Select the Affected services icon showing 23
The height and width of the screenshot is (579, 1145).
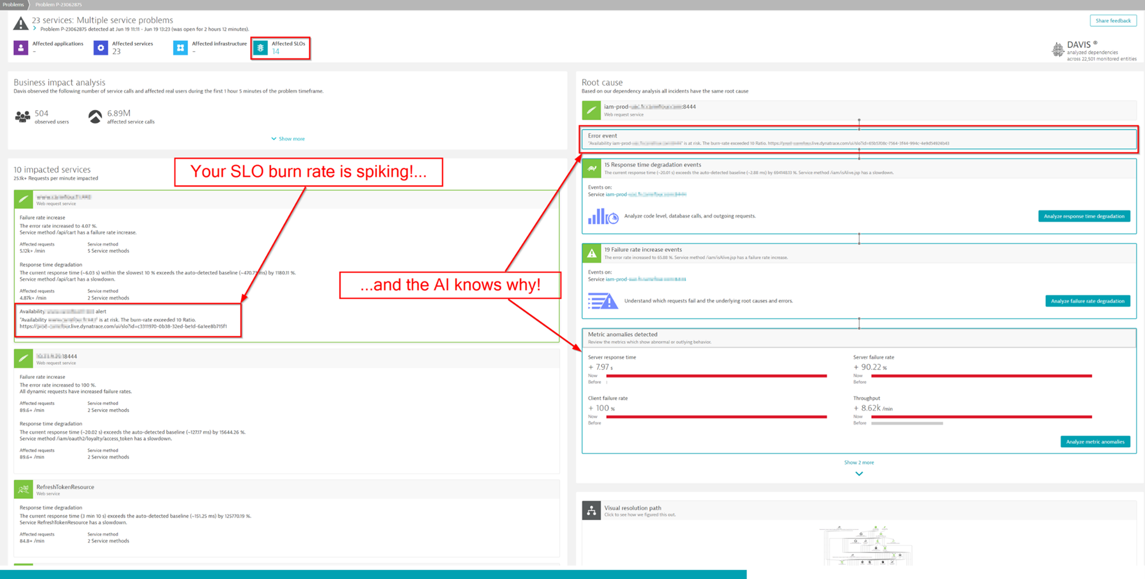pyautogui.click(x=101, y=47)
